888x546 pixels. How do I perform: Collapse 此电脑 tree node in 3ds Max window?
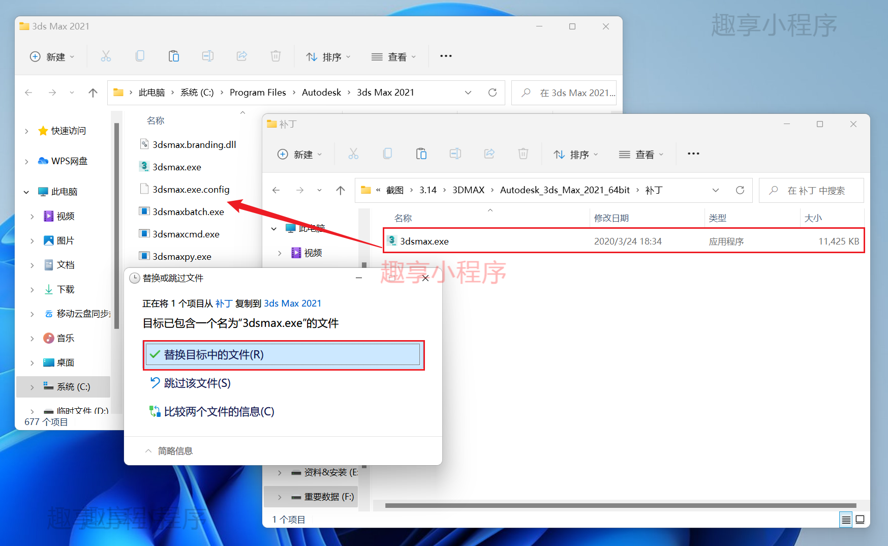click(26, 192)
